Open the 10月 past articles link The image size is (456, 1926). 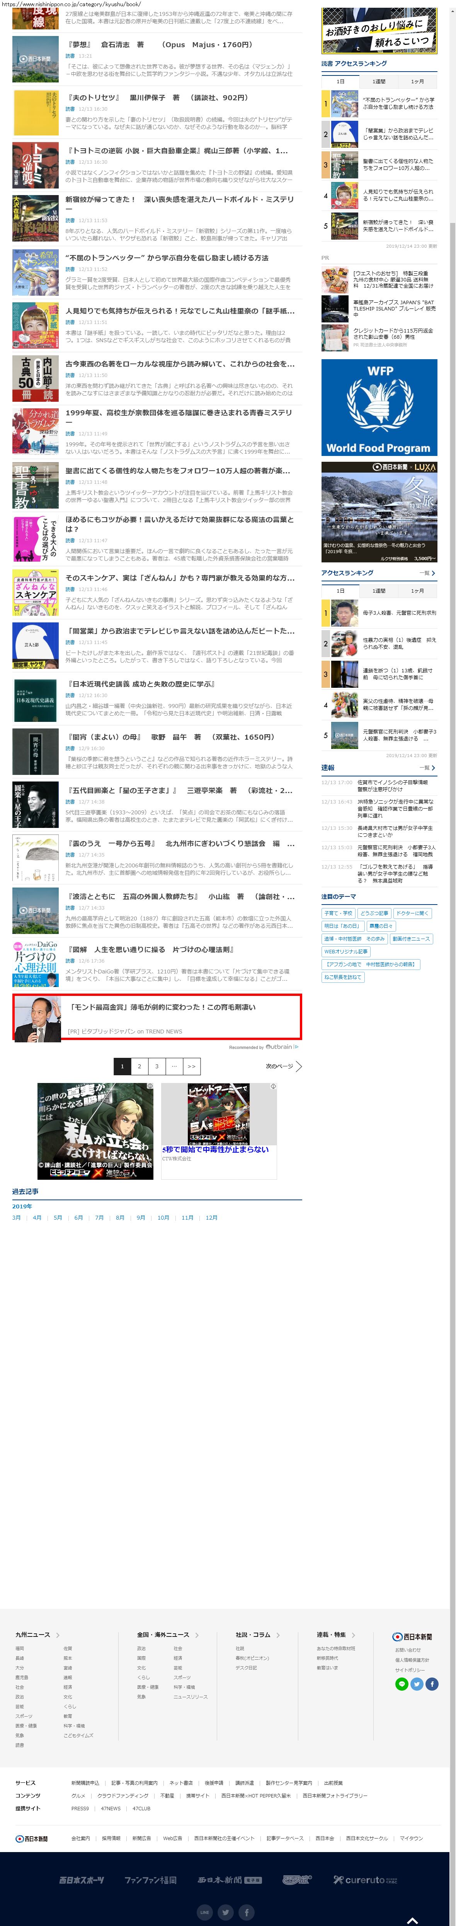163,1218
